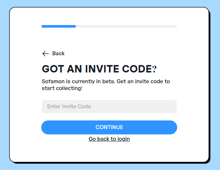The image size is (220, 170).
Task: Click the word CONTINUE on the button
Action: (x=109, y=127)
